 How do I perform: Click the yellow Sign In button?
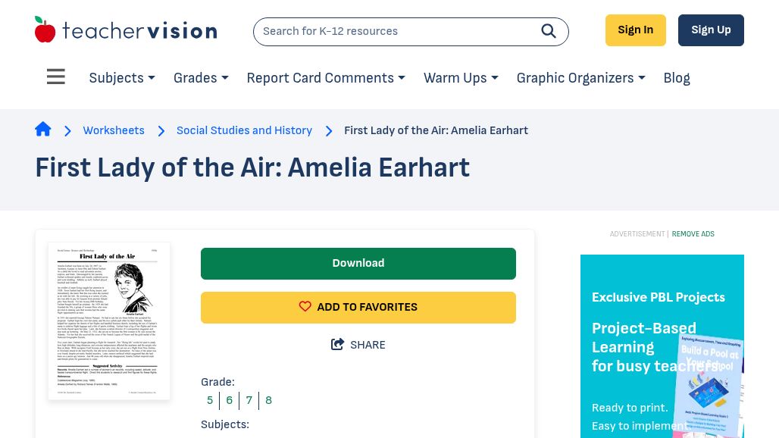635,30
